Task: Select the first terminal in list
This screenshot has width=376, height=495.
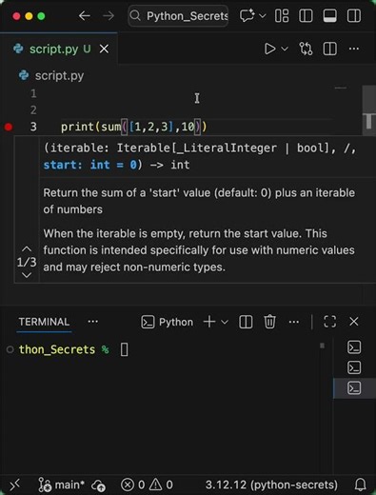Action: tap(354, 347)
